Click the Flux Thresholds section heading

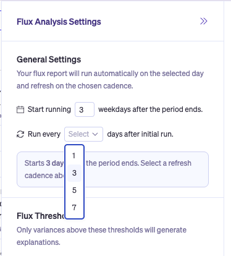point(41,216)
